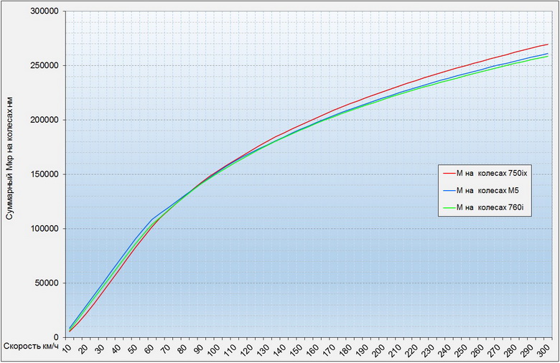Click the blue curve's kink at 60 km/h
This screenshot has width=560, height=363.
click(x=151, y=219)
